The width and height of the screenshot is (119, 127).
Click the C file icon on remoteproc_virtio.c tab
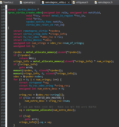pyautogui.click(x=43, y=2)
